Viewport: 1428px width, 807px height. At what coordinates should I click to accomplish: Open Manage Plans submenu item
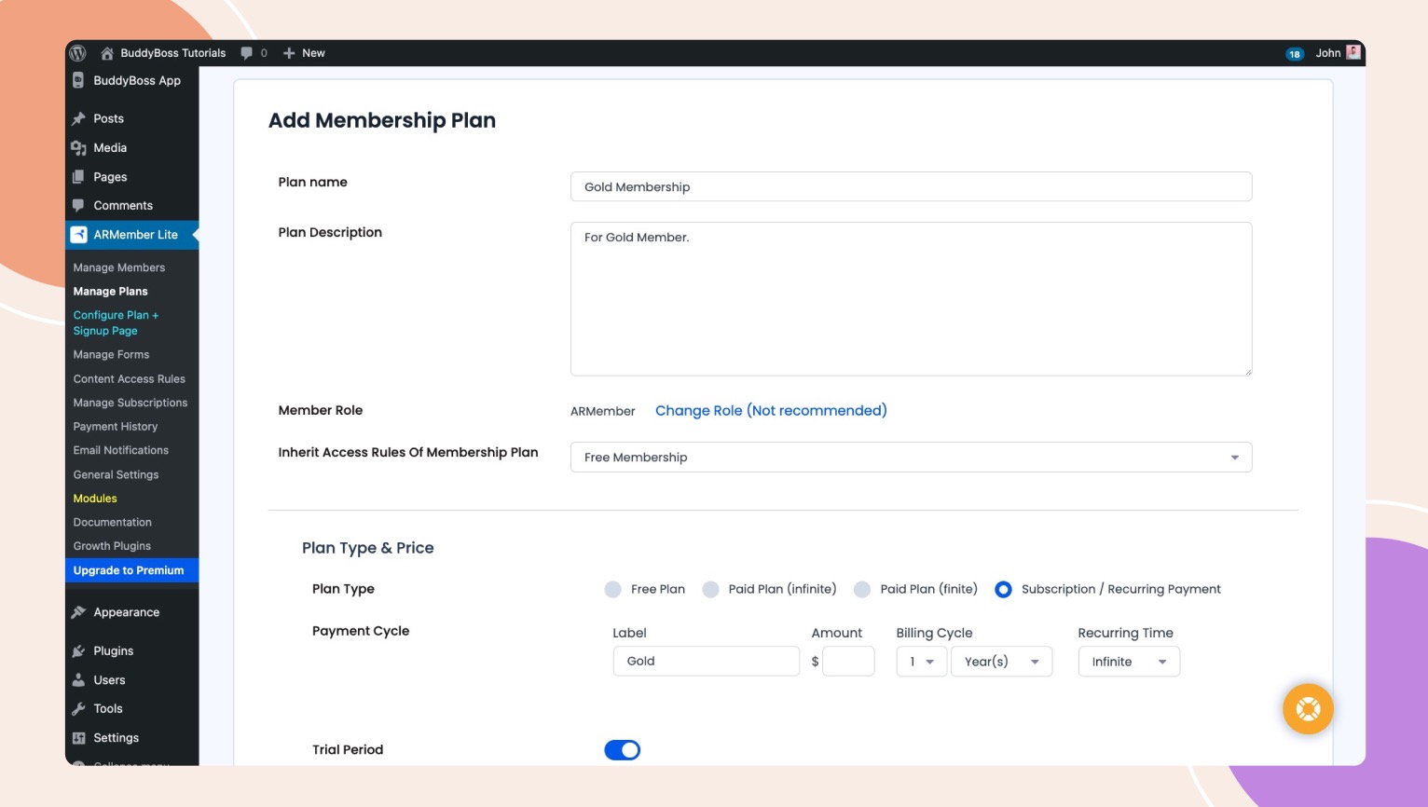pyautogui.click(x=111, y=292)
